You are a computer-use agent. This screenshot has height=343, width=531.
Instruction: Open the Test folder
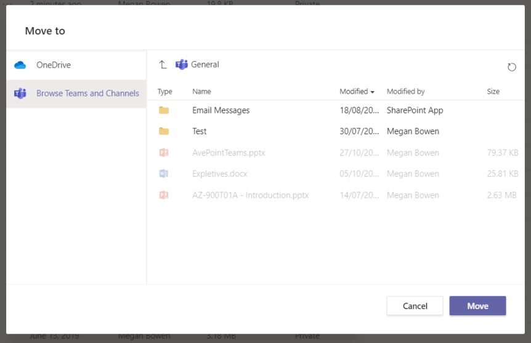tap(200, 131)
